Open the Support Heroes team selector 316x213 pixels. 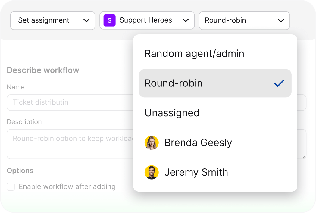pos(147,20)
